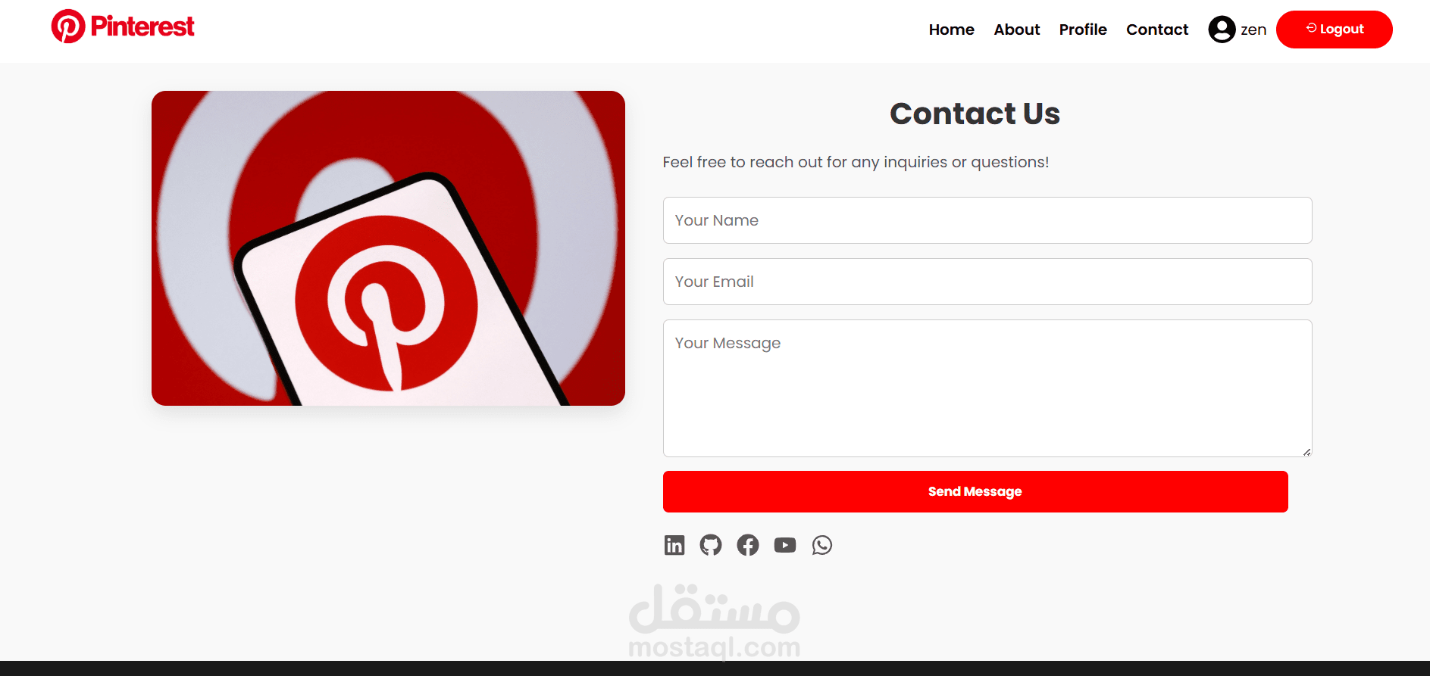Click the Pinterest phone image

coord(388,248)
